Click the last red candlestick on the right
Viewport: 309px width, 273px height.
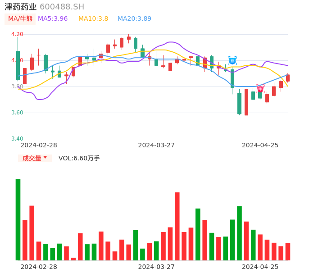pos(288,78)
